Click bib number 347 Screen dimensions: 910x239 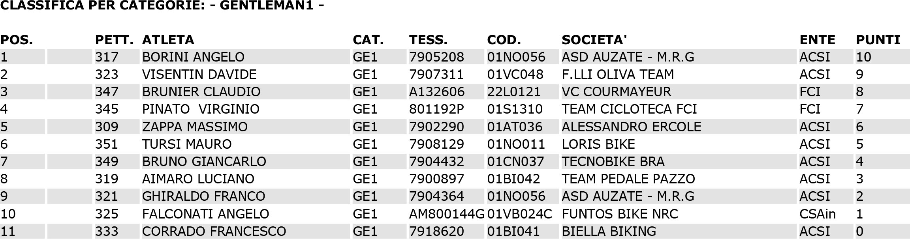(x=107, y=92)
